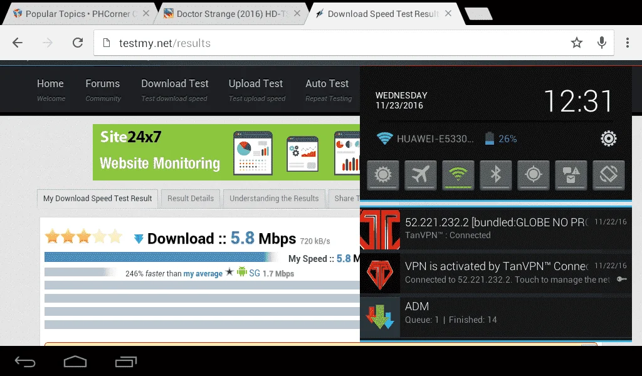Screen dimensions: 642x376
Task: Open the ADM download queue notification
Action: point(496,317)
